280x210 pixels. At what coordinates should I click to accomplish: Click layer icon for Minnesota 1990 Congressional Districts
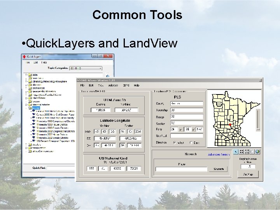click(x=33, y=121)
